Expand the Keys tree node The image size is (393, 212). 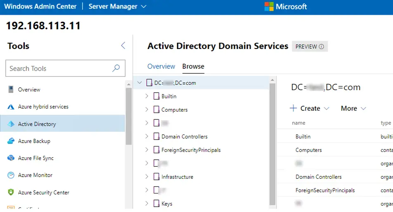[147, 203]
